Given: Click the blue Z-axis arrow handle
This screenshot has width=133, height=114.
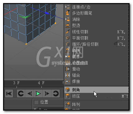Looking at the screenshot, I should 47,13.
